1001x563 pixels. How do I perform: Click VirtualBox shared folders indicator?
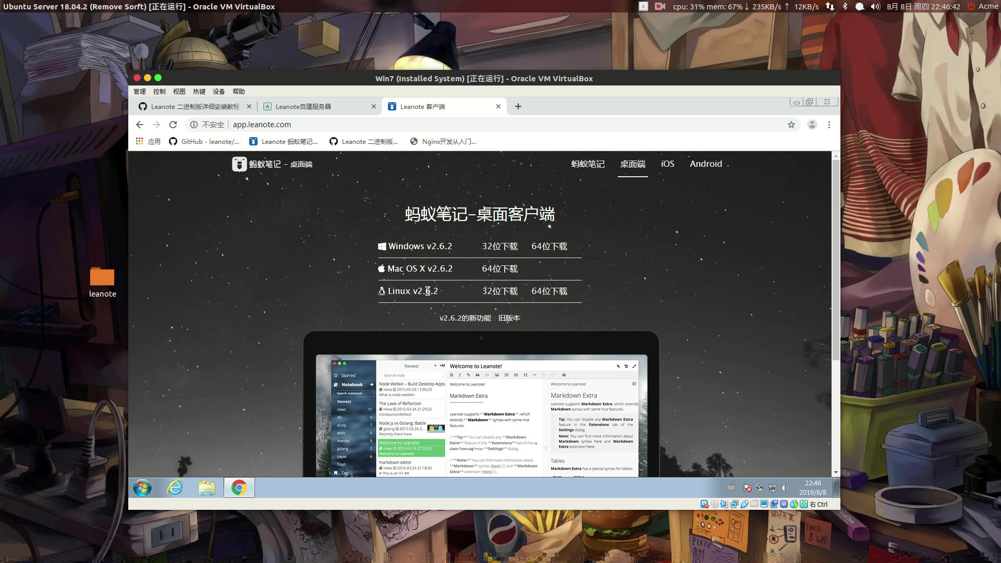point(754,504)
